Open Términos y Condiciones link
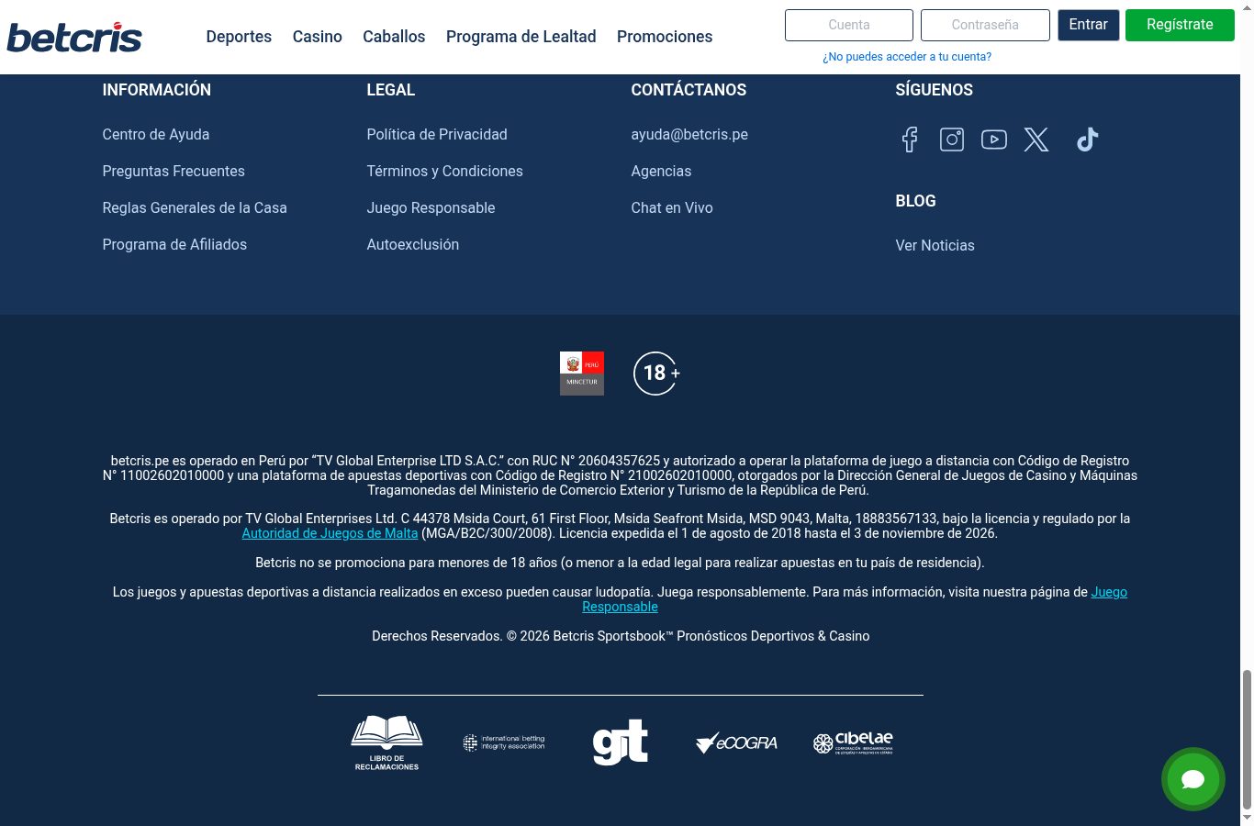Viewport: 1254px width, 826px height. point(445,171)
